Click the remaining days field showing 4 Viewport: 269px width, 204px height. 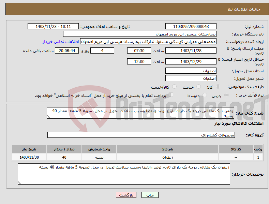pyautogui.click(x=102, y=50)
